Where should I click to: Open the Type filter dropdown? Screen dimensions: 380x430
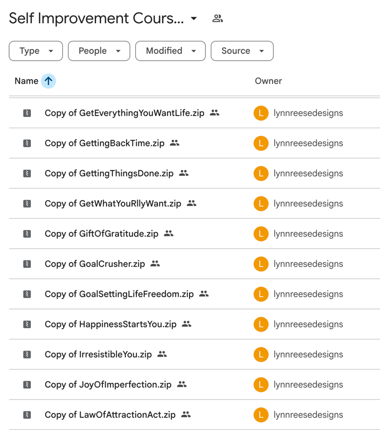36,51
